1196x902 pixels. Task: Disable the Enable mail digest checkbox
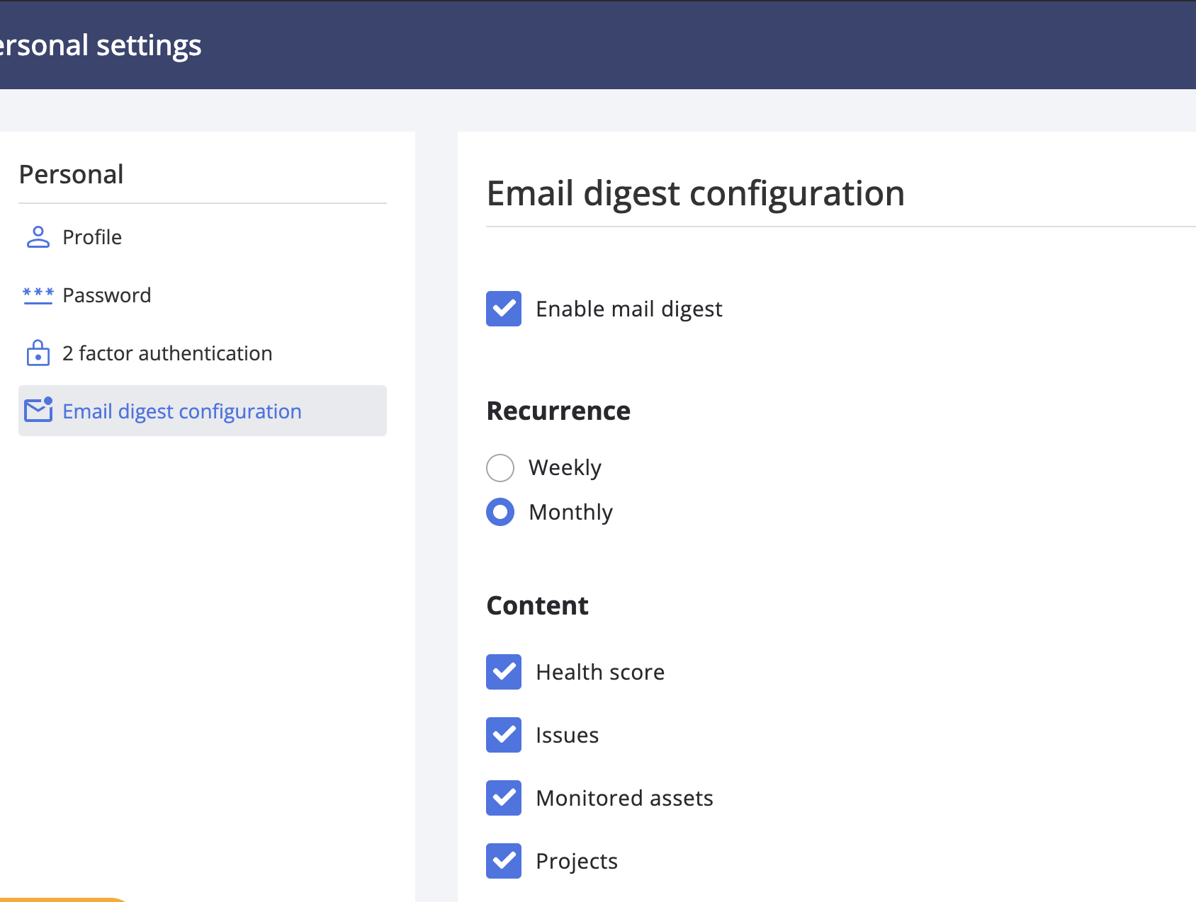pos(504,309)
